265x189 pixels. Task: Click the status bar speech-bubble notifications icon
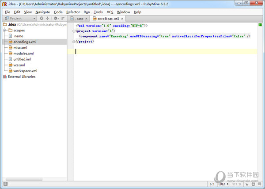coord(259,184)
